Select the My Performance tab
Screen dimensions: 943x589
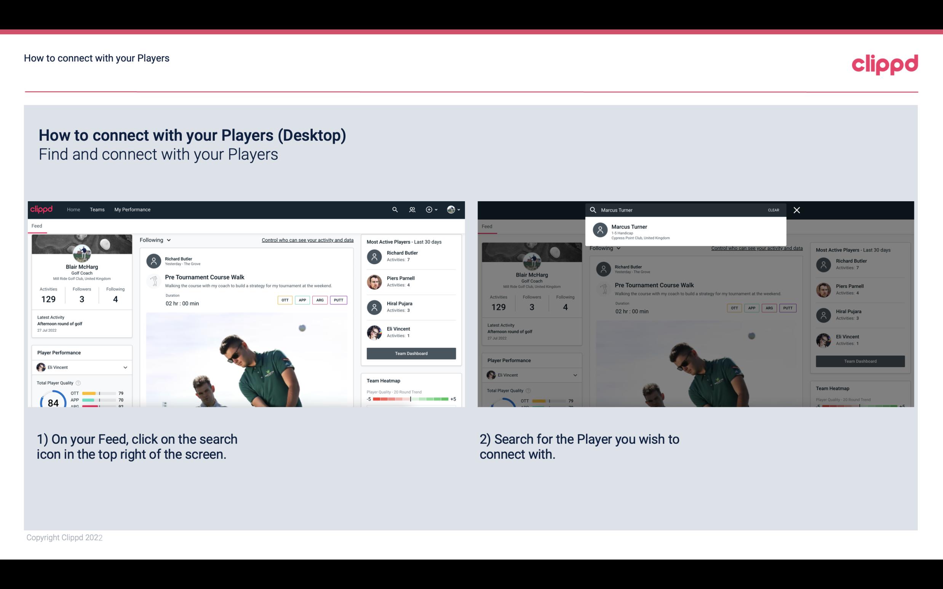[x=133, y=209]
